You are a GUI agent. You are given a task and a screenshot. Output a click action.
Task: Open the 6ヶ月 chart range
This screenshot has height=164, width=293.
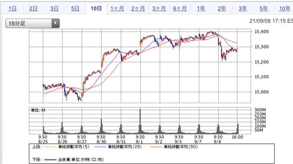point(180,9)
